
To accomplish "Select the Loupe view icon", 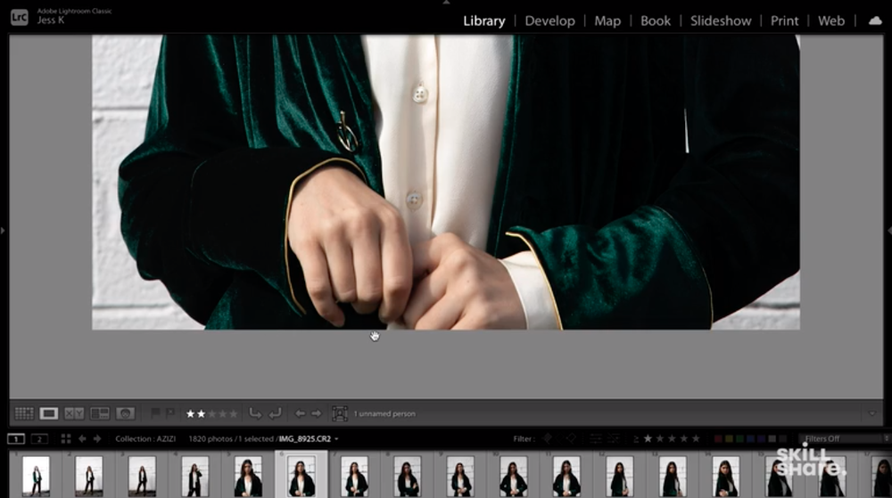I will [49, 413].
